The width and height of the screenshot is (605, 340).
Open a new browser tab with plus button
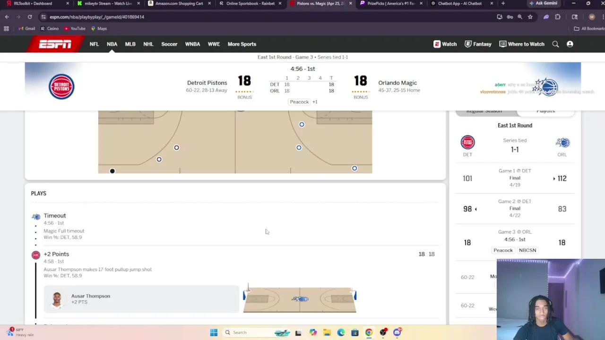tap(503, 3)
